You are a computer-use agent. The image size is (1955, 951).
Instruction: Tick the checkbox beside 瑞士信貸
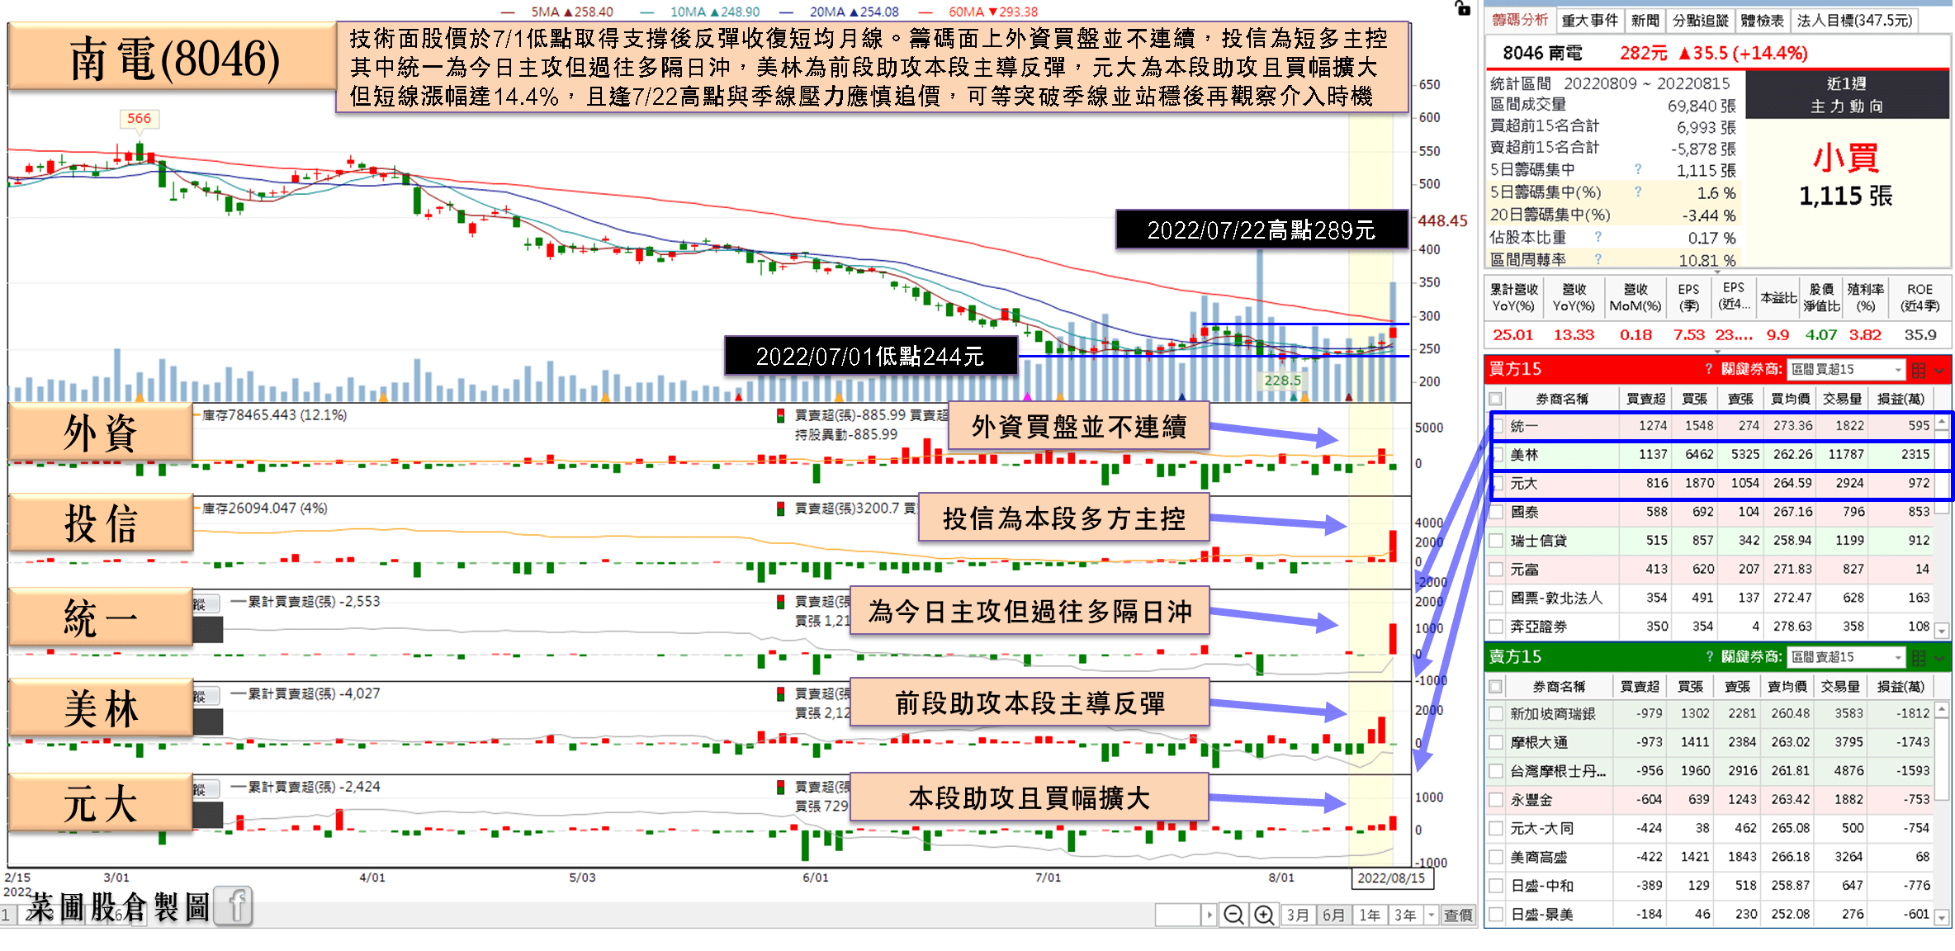point(1496,541)
